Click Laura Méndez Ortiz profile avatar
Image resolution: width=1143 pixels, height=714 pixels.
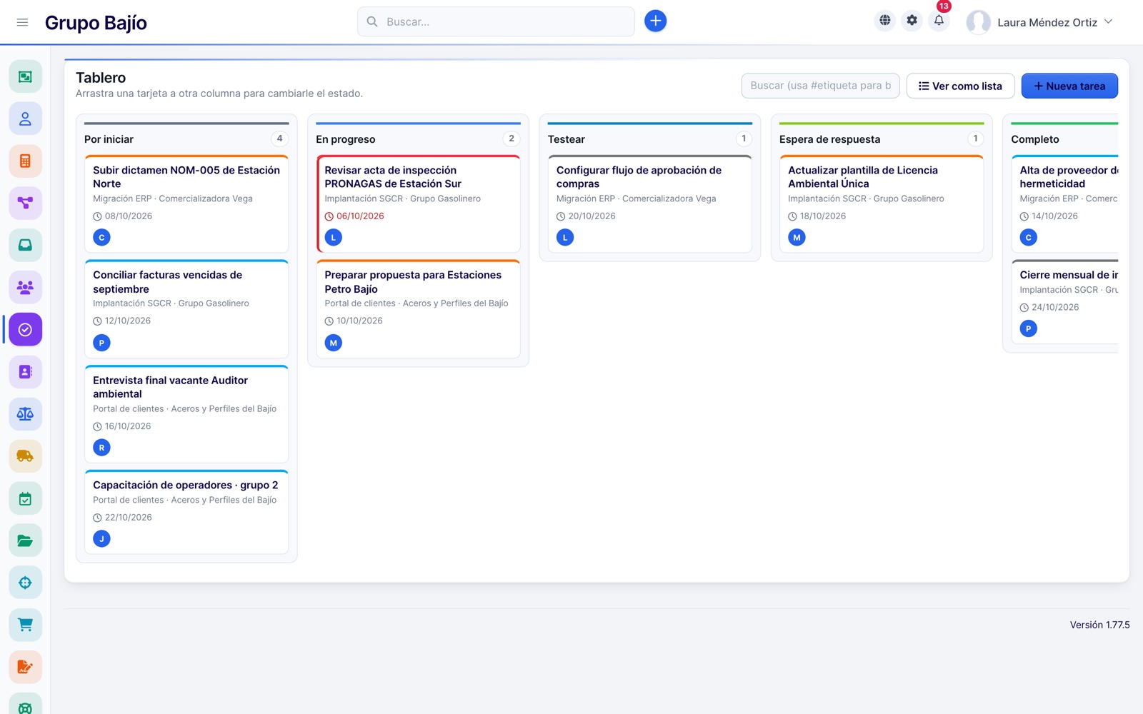978,22
